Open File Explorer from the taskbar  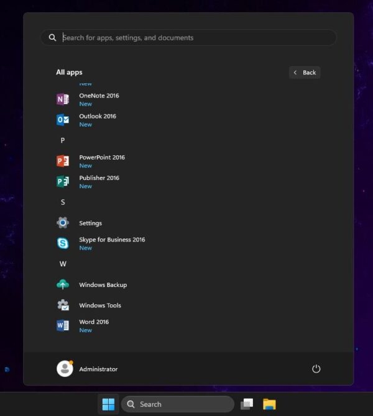click(269, 404)
